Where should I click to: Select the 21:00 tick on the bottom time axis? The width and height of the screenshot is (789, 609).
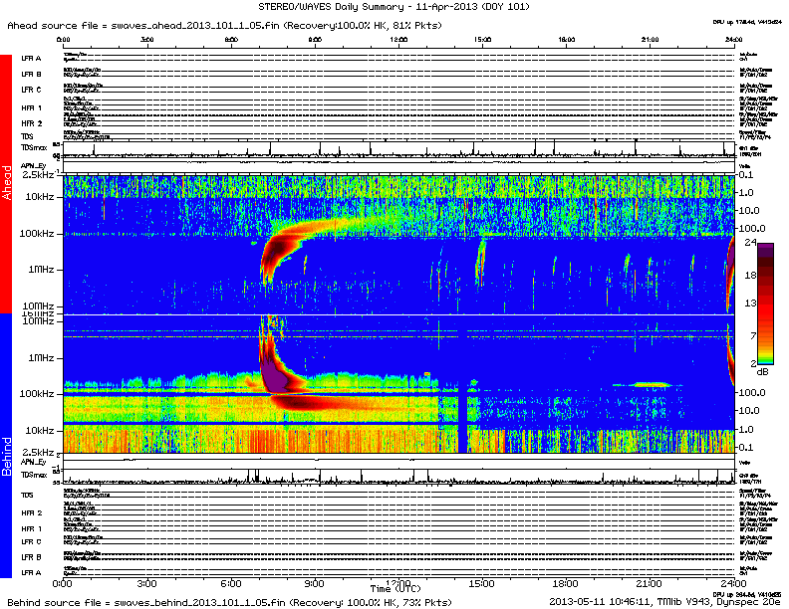click(649, 582)
